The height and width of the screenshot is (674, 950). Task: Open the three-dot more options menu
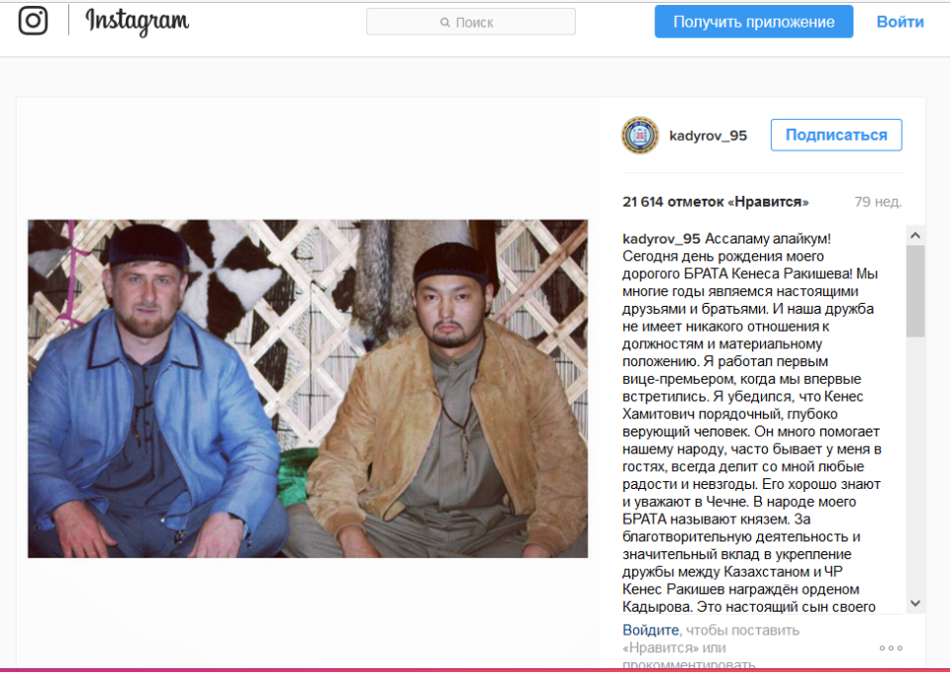click(x=892, y=648)
